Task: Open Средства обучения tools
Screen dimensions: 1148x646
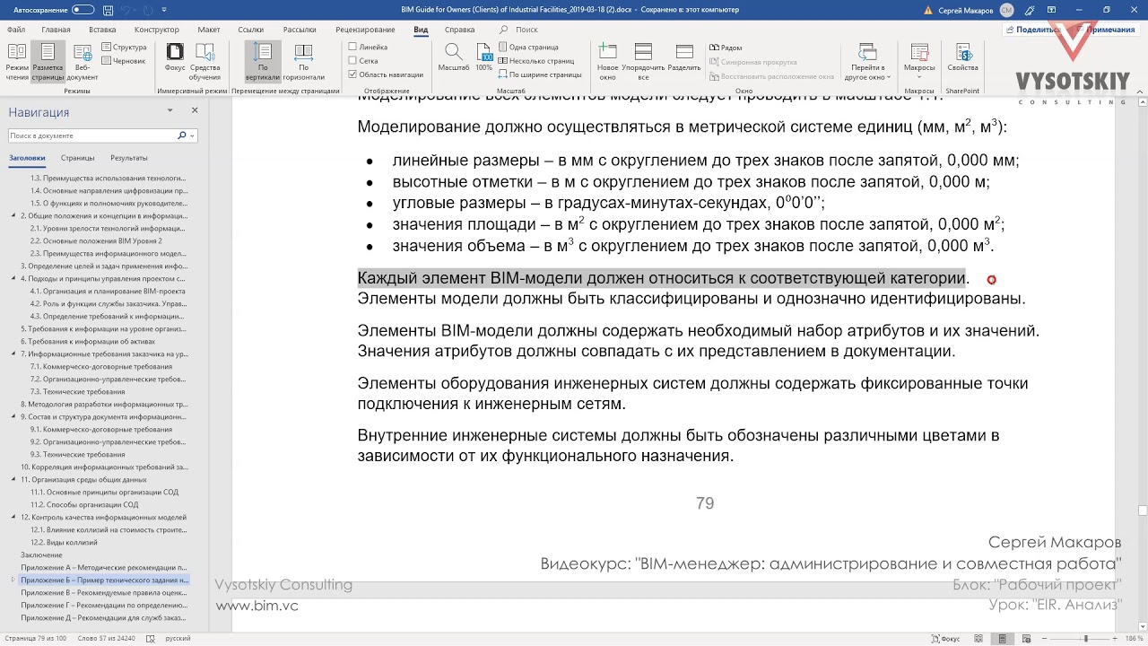Action: tap(204, 62)
